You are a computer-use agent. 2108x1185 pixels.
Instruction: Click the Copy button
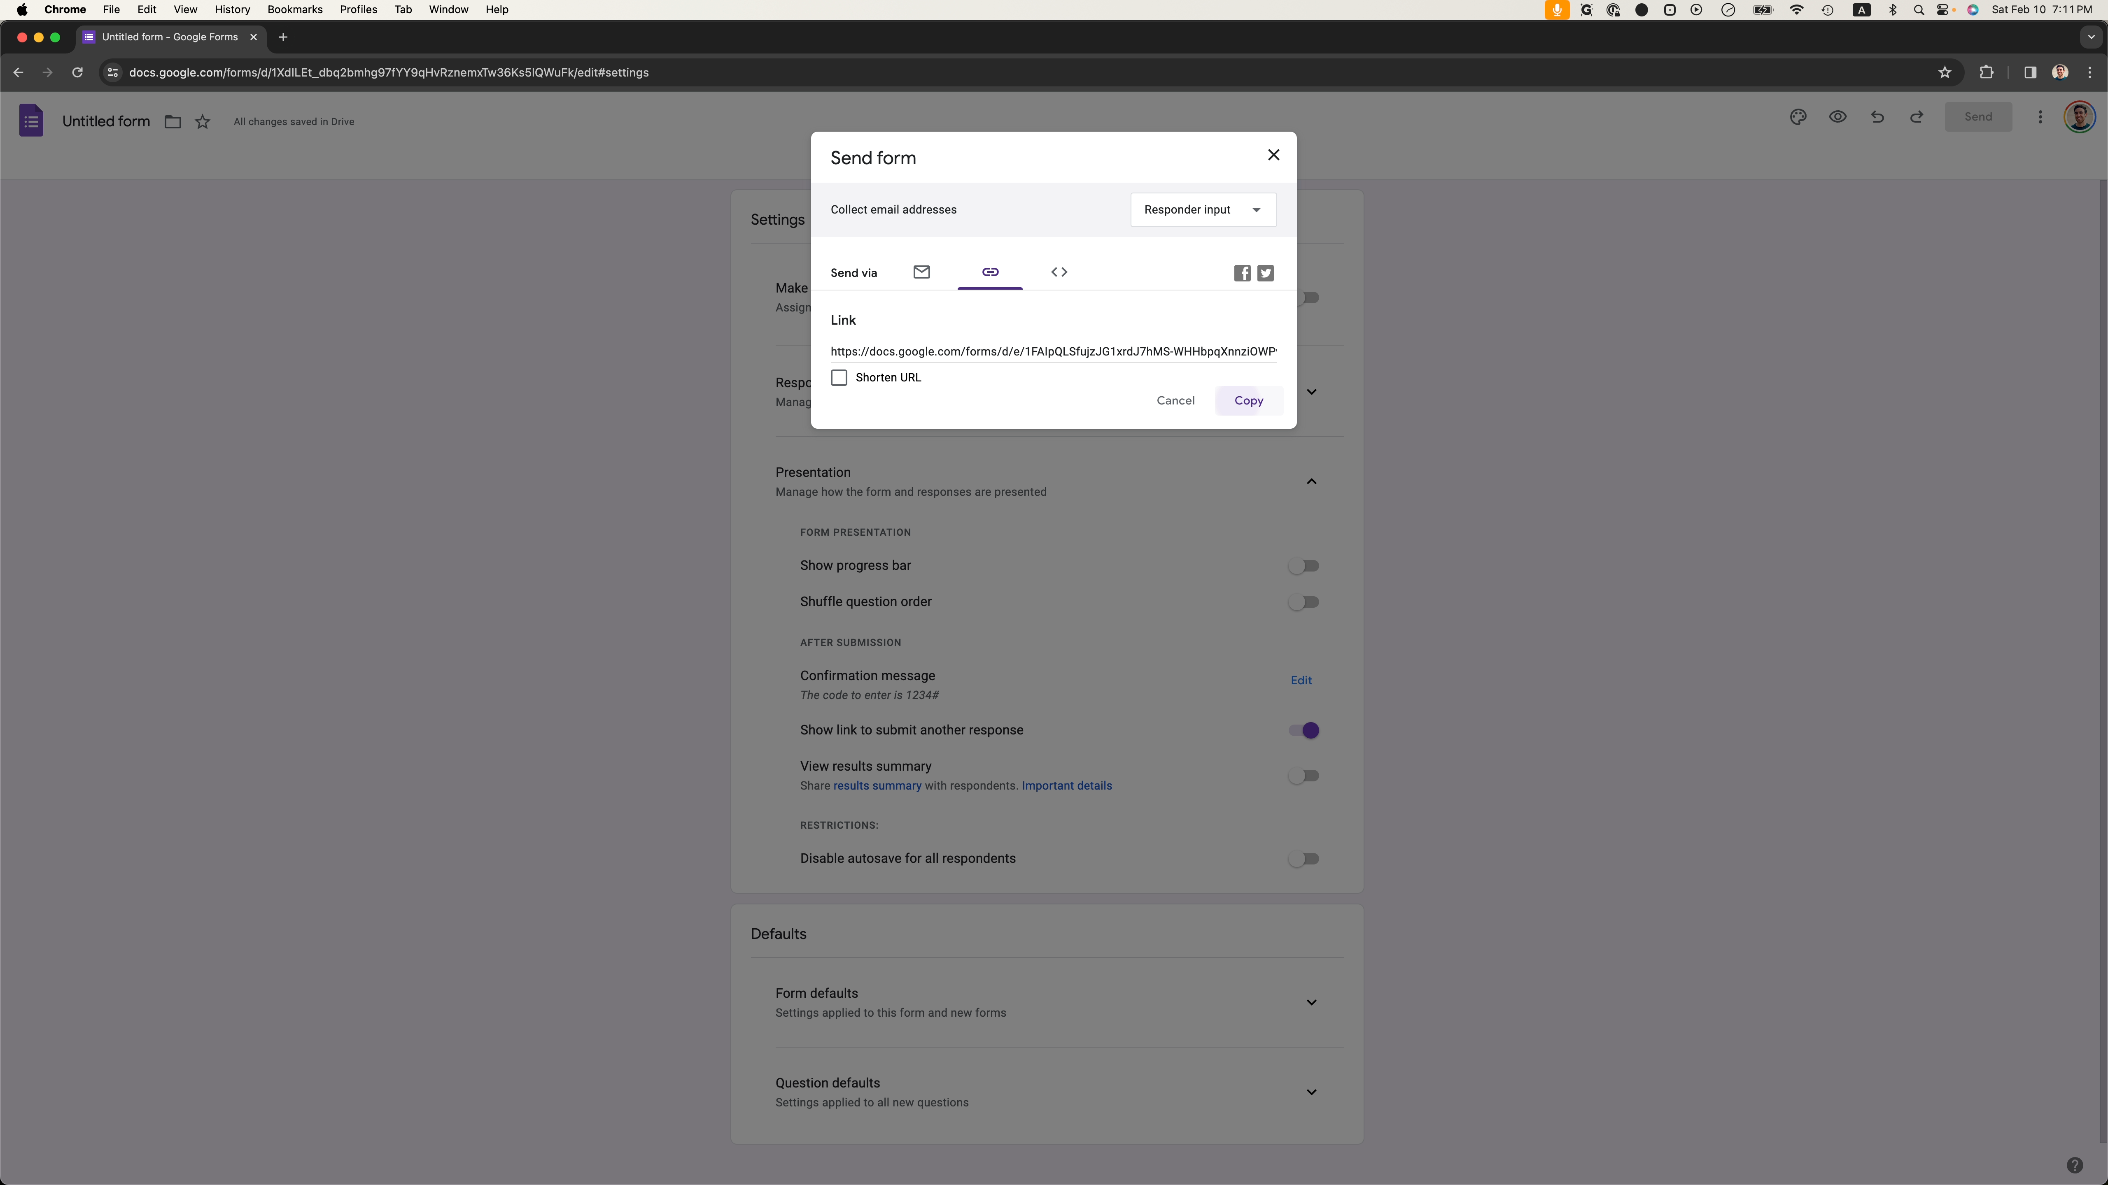click(1249, 401)
